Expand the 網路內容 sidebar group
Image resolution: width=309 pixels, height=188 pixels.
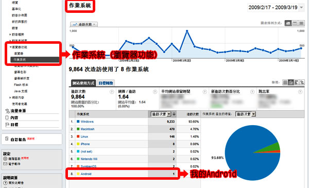pos(10,97)
